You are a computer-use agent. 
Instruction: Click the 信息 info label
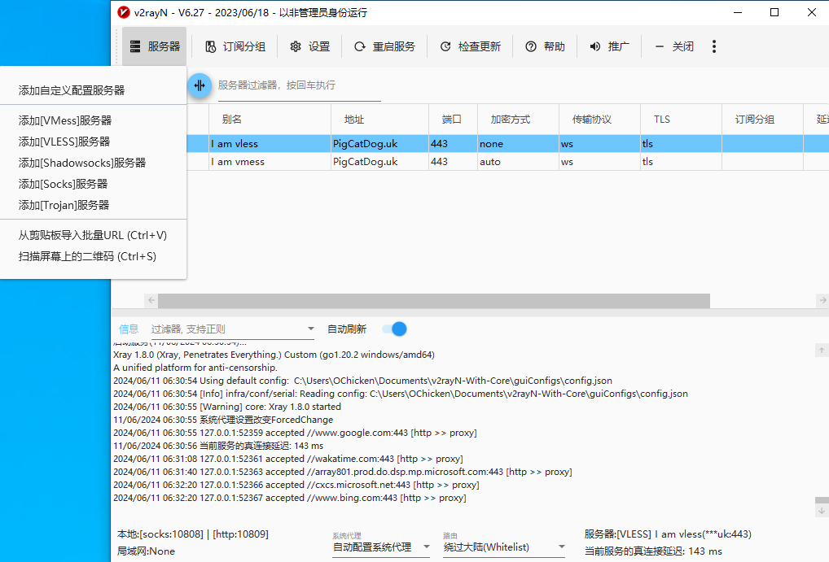(x=129, y=329)
